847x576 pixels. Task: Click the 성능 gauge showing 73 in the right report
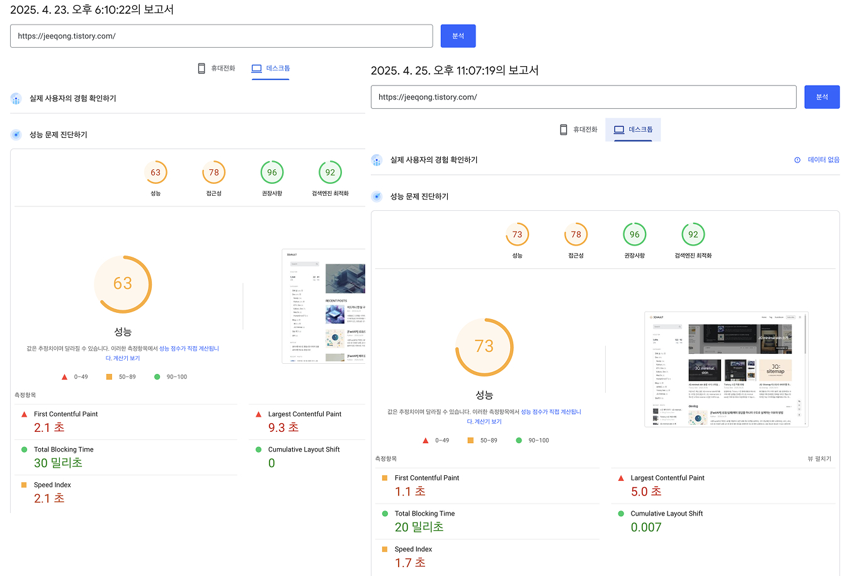coord(484,347)
